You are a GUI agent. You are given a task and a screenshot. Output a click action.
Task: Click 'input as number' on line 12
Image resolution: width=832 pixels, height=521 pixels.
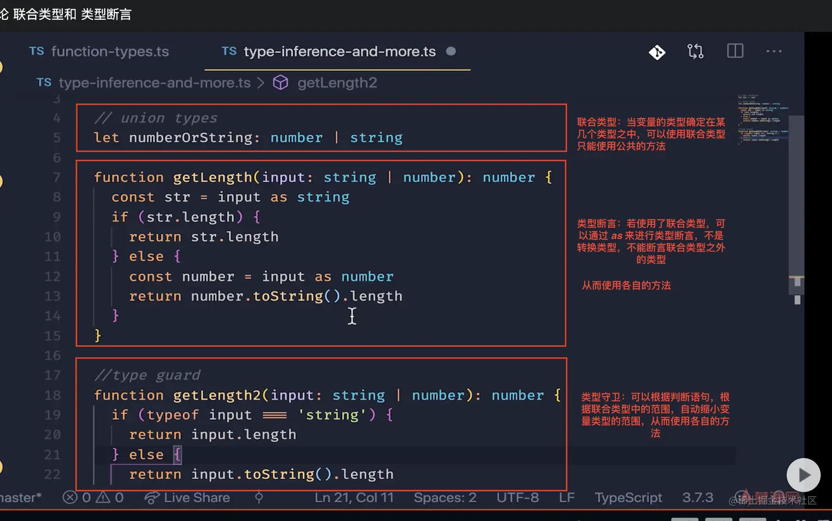pos(327,276)
